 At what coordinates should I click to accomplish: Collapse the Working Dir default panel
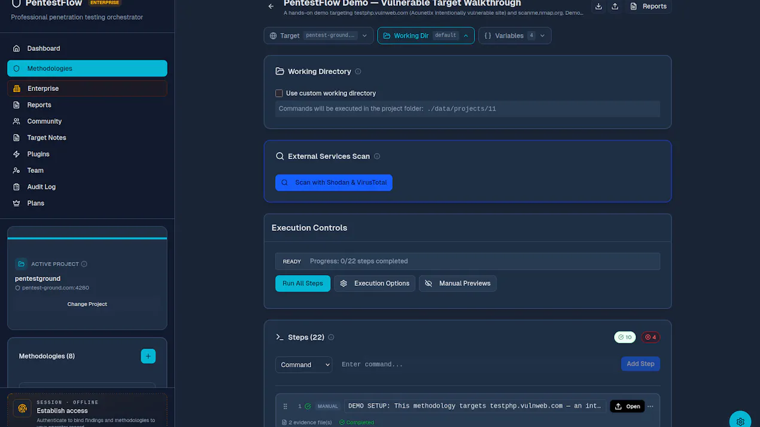(x=425, y=35)
